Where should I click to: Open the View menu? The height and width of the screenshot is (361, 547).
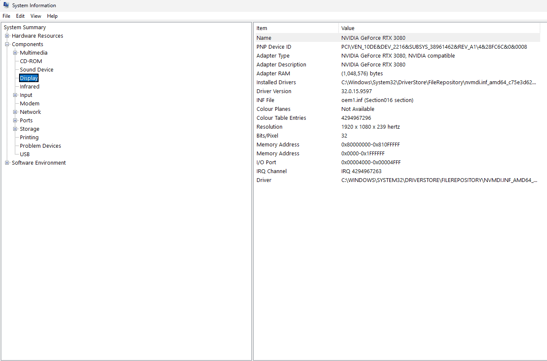(x=36, y=16)
